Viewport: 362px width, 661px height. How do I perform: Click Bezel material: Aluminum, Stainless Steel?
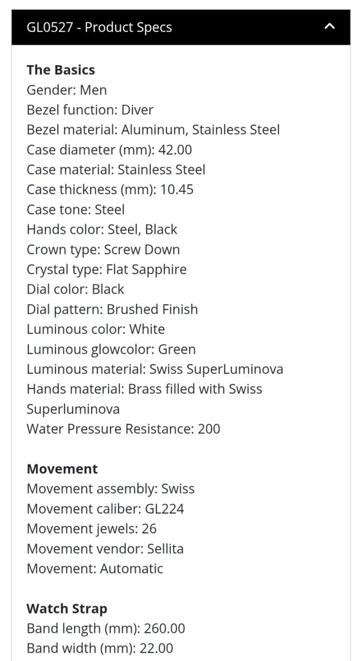(x=153, y=130)
